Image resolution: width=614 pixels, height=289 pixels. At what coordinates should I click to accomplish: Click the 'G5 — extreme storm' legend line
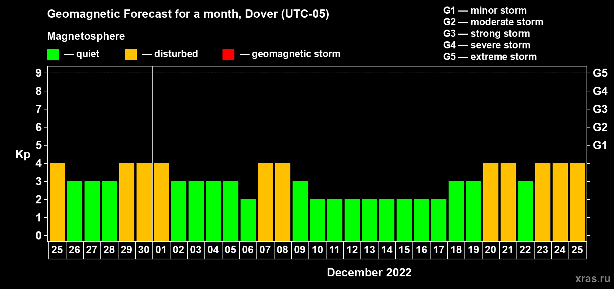(490, 57)
